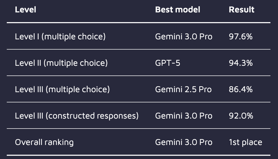Select the 86.4% result value

click(x=240, y=89)
